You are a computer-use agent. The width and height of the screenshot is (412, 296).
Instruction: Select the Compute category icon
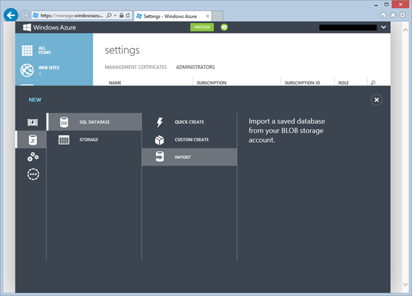(x=32, y=122)
